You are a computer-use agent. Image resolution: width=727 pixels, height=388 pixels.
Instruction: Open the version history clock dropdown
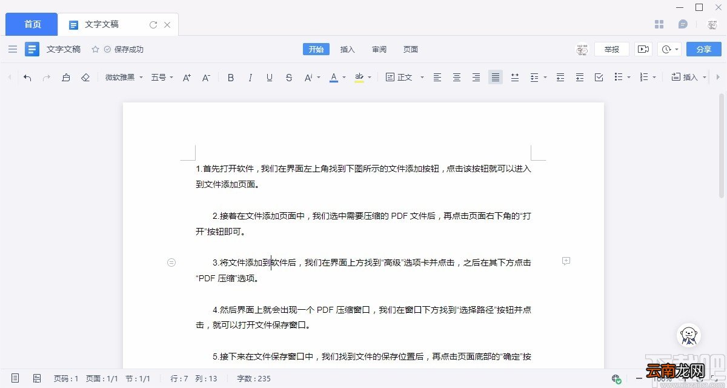670,49
